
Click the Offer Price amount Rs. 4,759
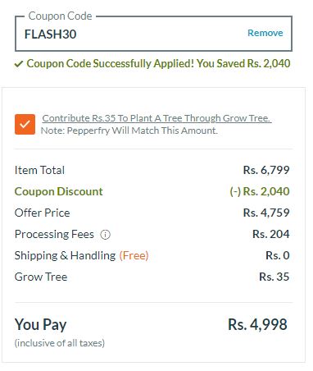pos(266,213)
